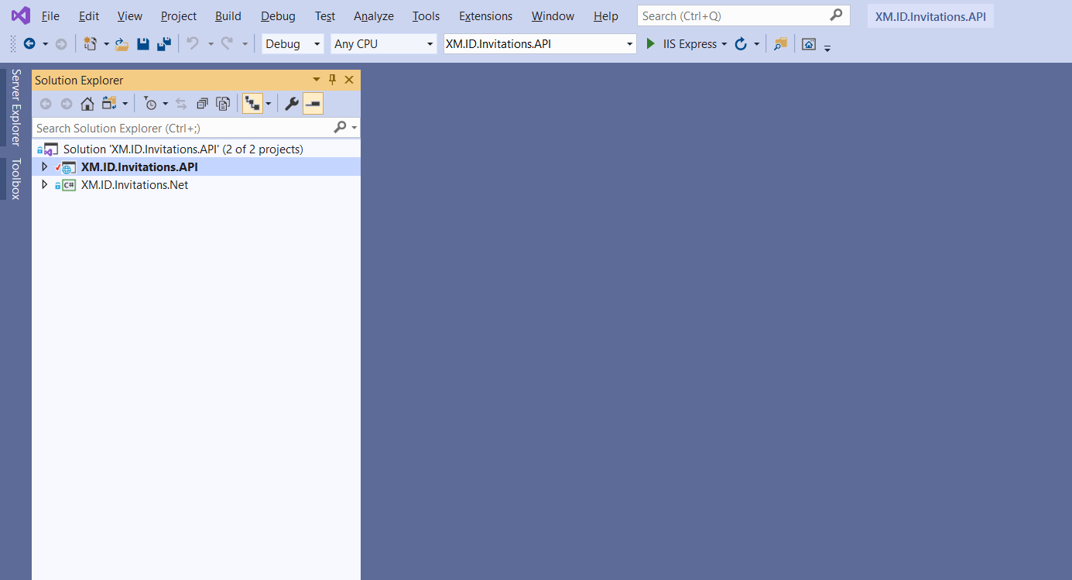Click the Home icon in Solution Explorer
The height and width of the screenshot is (580, 1072).
tap(87, 103)
